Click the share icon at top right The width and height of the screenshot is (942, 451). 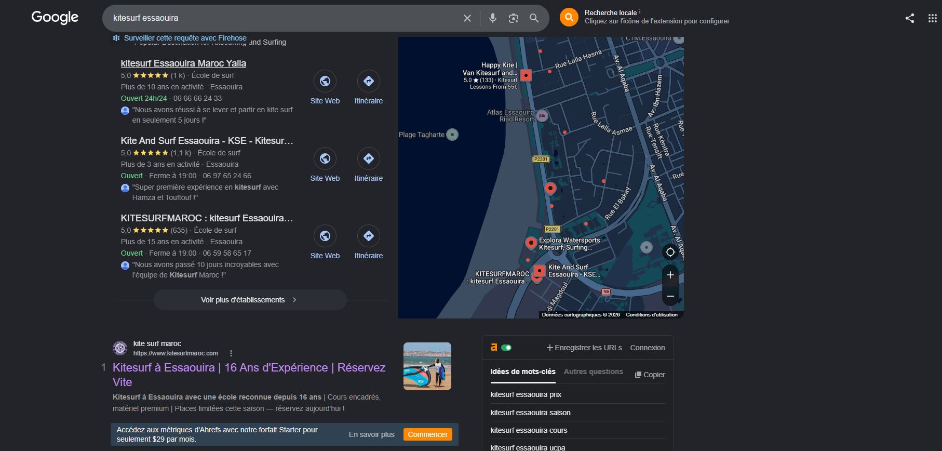coord(910,18)
